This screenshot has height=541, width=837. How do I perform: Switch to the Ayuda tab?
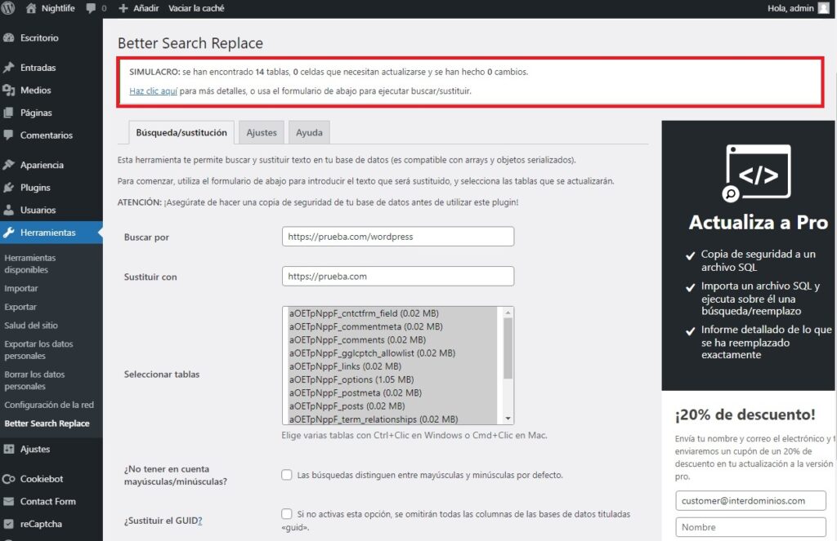coord(309,133)
